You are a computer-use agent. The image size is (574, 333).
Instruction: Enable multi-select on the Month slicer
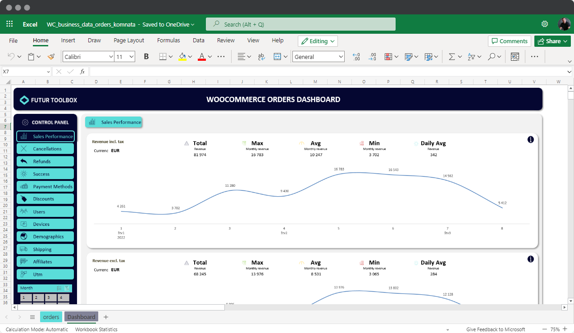click(x=59, y=288)
